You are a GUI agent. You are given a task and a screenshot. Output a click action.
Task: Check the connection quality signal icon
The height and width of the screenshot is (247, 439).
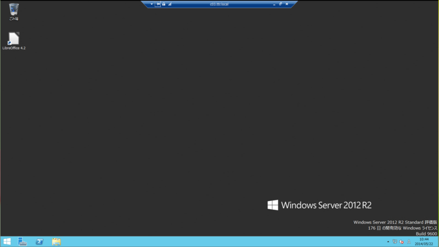pos(170,4)
